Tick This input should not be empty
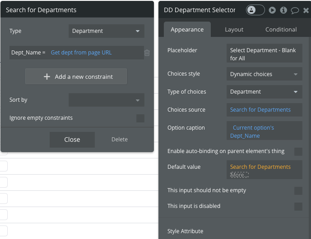Viewport: 311px width, 239px height. pyautogui.click(x=298, y=190)
